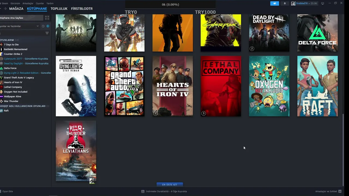Click the Wallpaper Alive sidebar icon

[x=1, y=96]
